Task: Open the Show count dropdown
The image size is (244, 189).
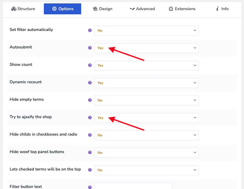Action: click(146, 66)
